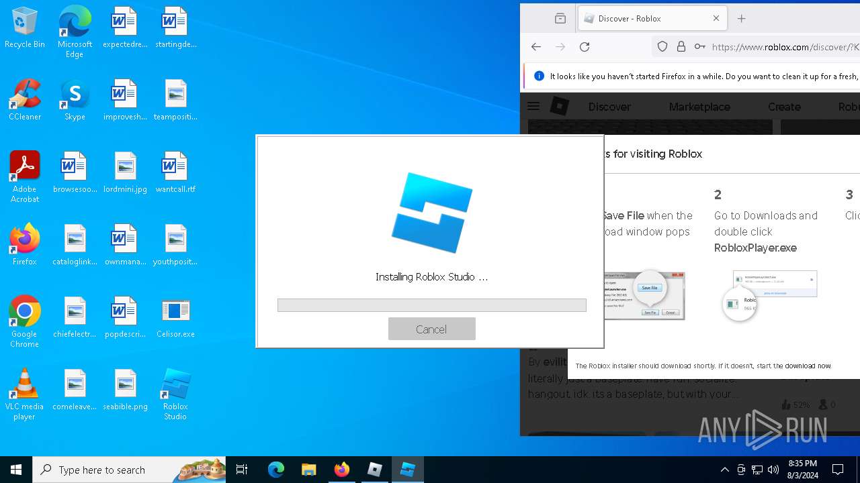Image resolution: width=860 pixels, height=483 pixels.
Task: Select the comeleave... image file icon
Action: point(75,390)
